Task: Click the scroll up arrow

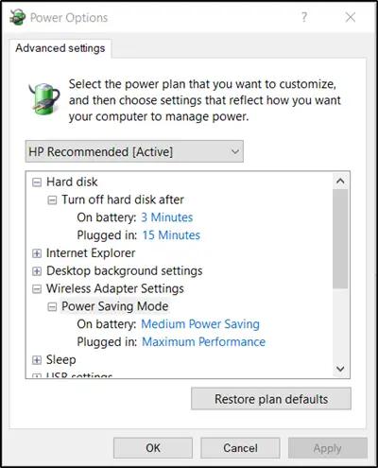Action: 340,181
